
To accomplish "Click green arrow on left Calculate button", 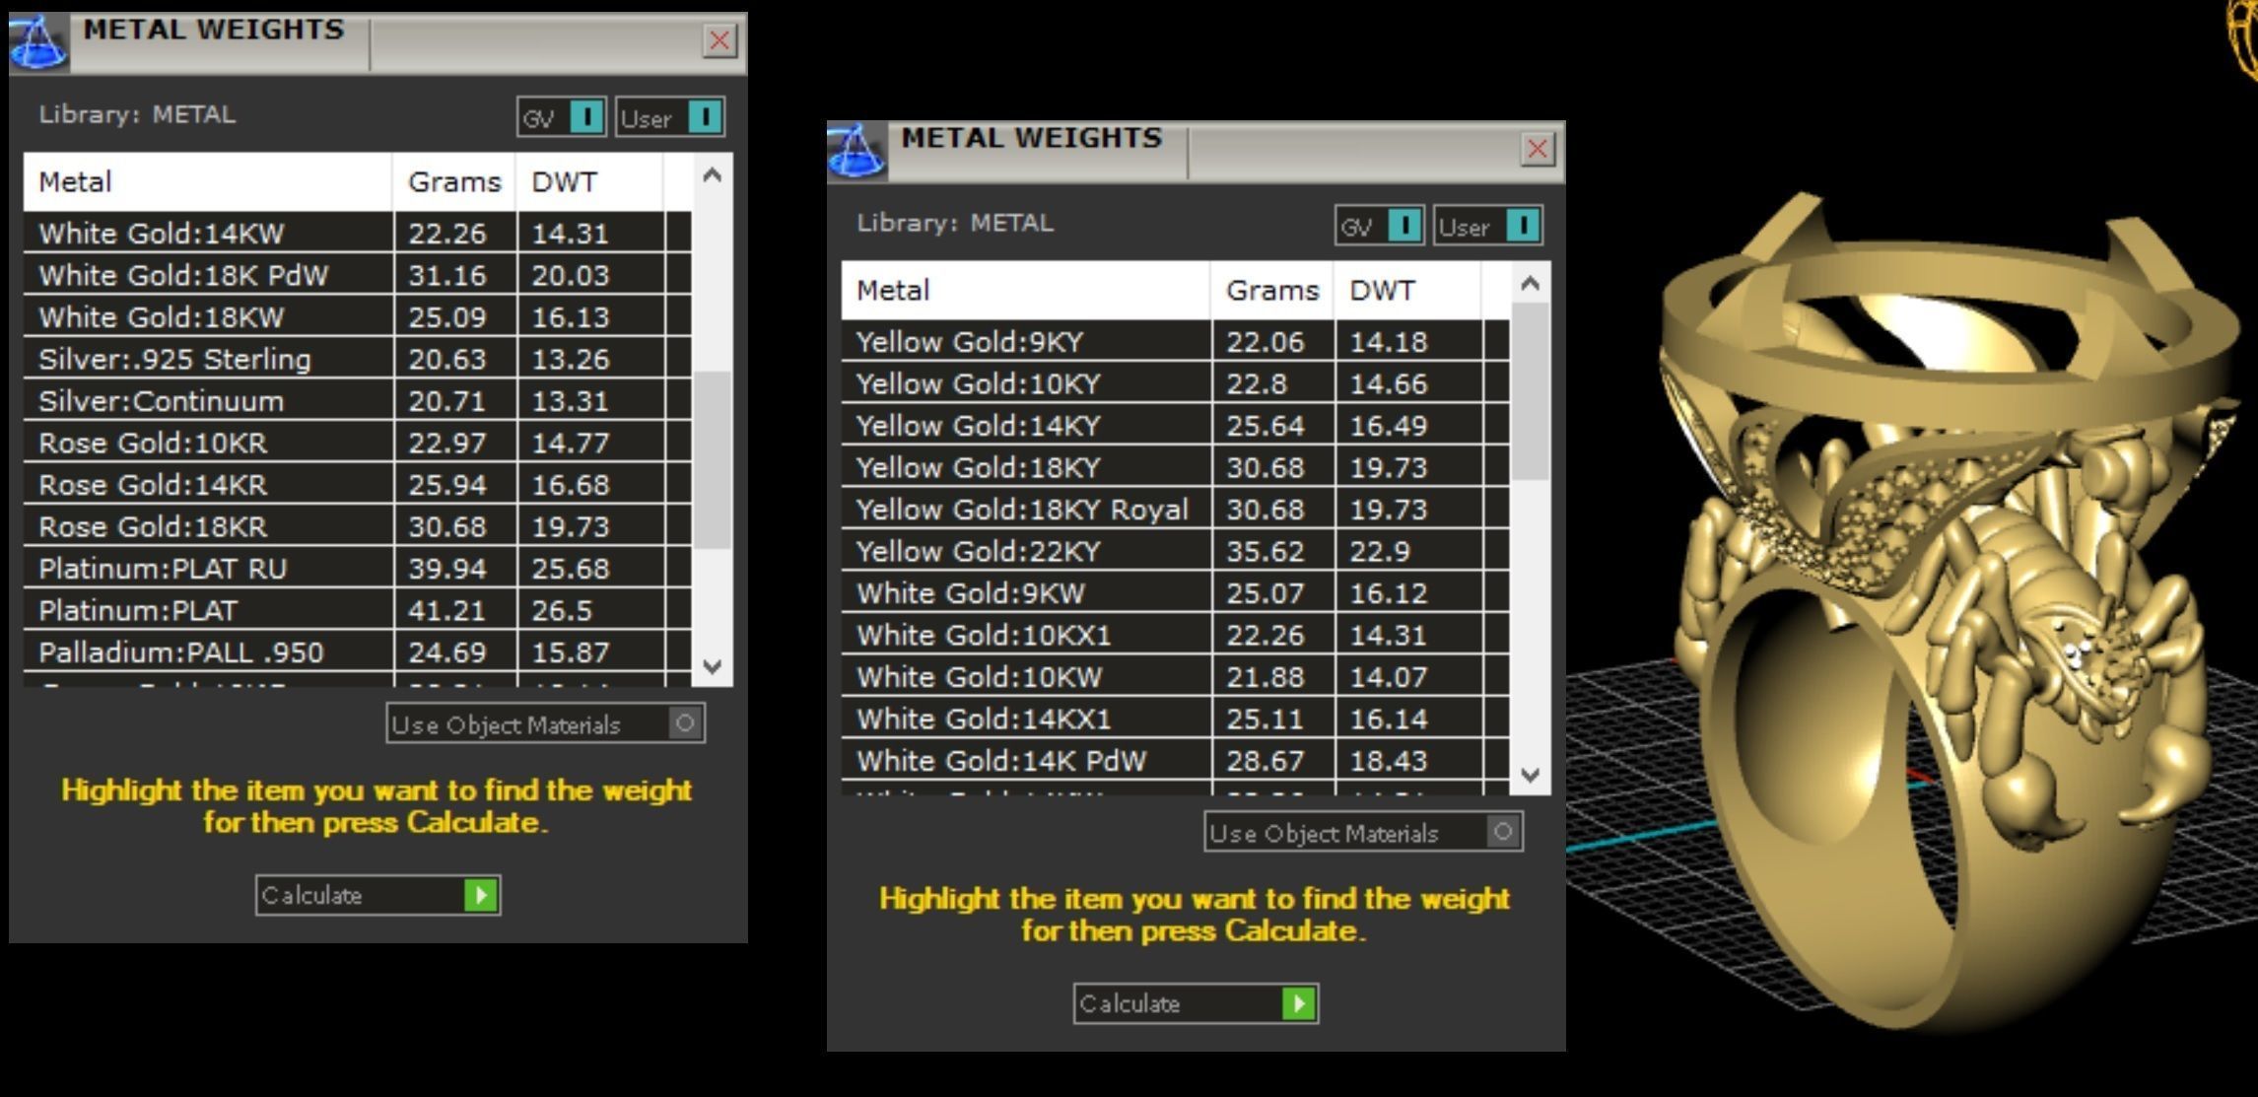I will pos(481,895).
